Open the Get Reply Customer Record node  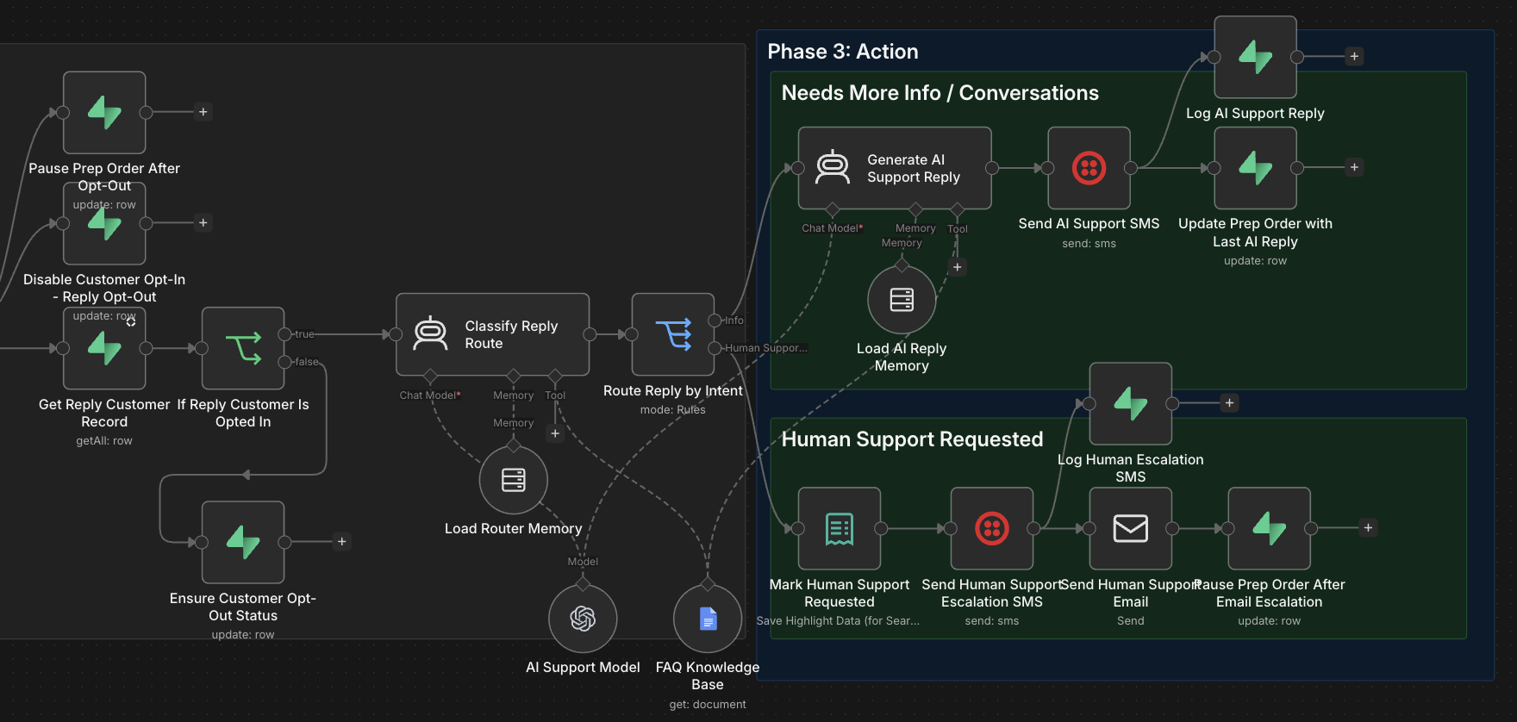click(104, 348)
